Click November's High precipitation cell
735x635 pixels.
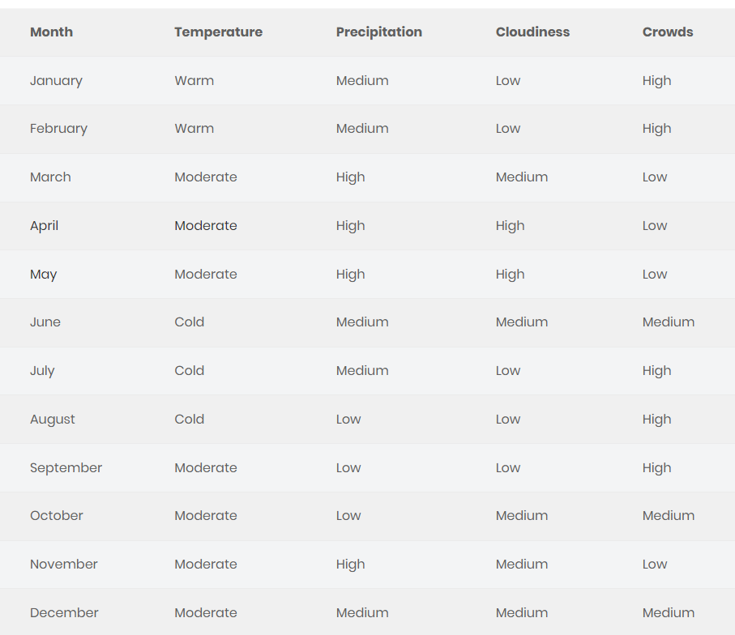click(x=350, y=565)
